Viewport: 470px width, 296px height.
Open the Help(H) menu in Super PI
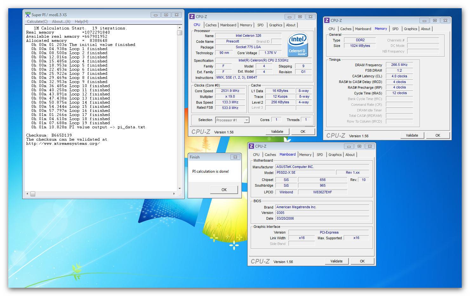point(82,22)
